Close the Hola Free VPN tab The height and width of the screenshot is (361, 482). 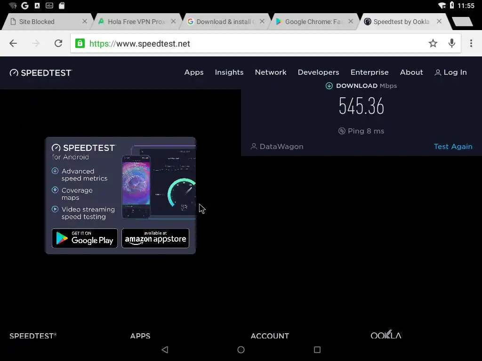coord(173,21)
